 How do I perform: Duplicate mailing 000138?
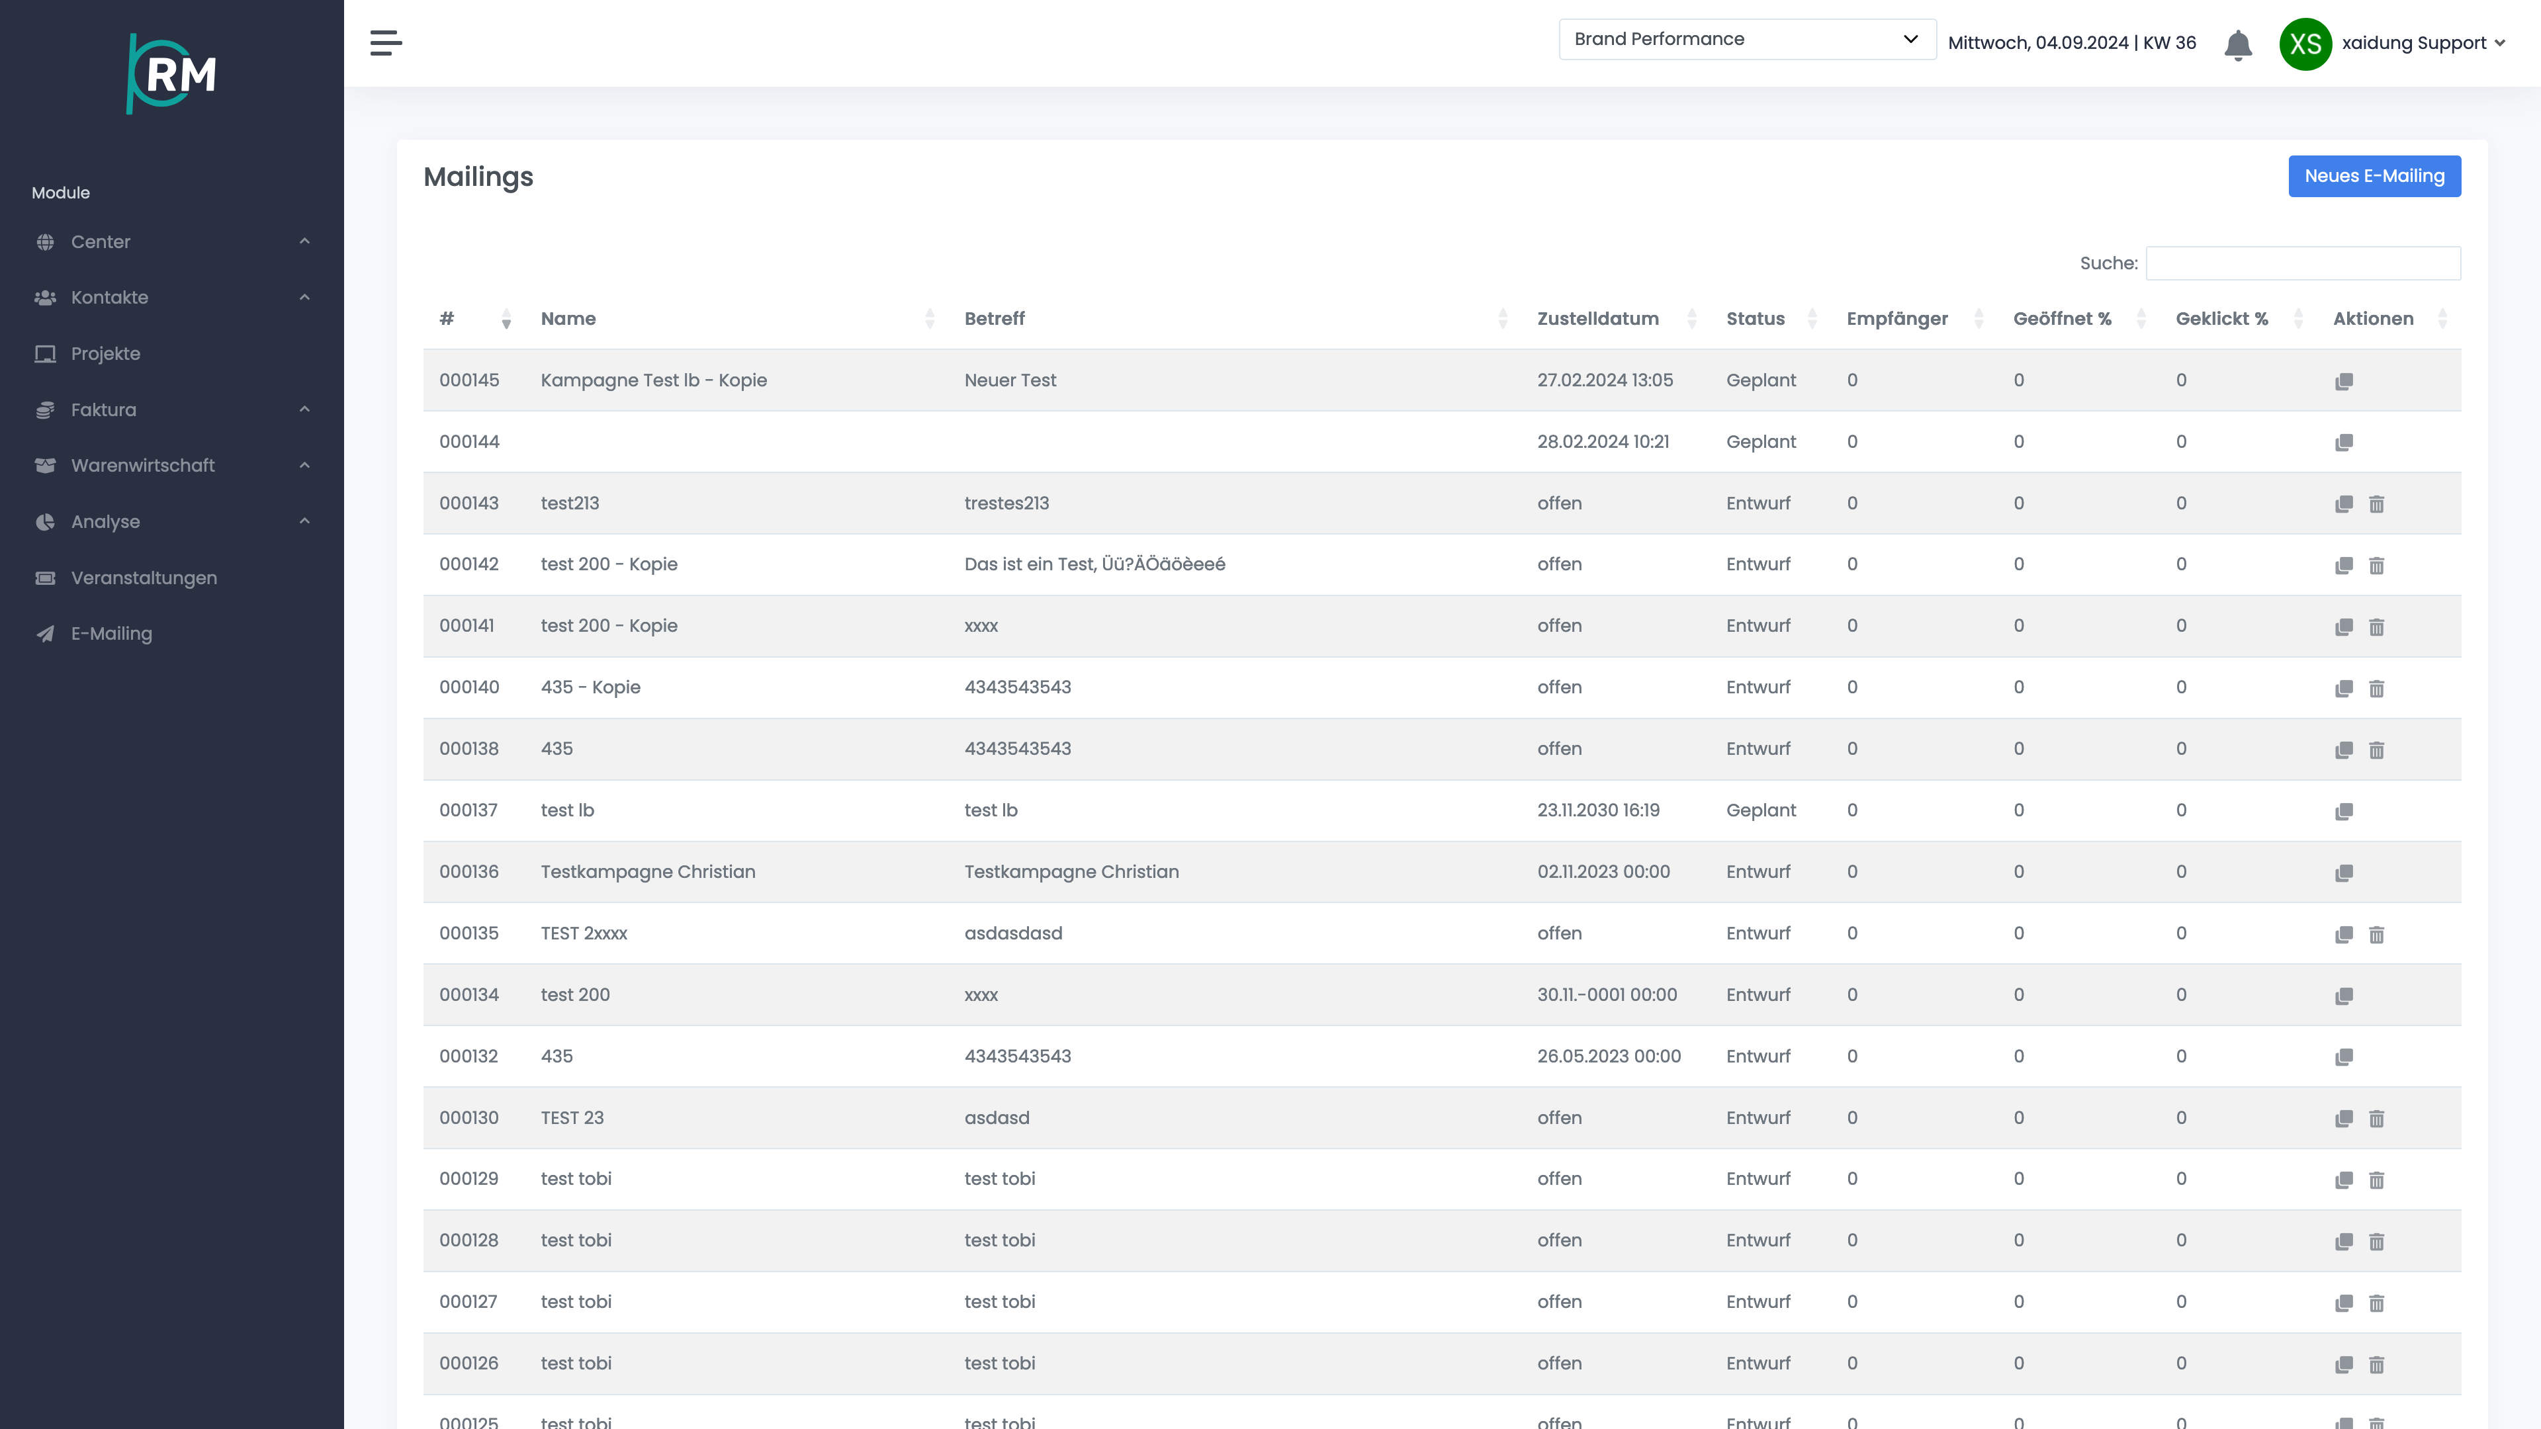[x=2344, y=750]
